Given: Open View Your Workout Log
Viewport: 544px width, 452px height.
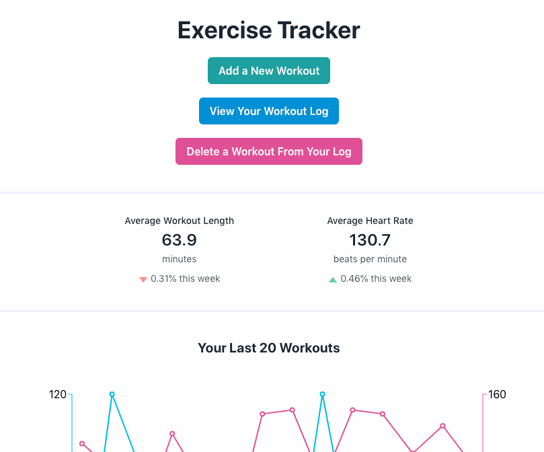Looking at the screenshot, I should coord(268,110).
